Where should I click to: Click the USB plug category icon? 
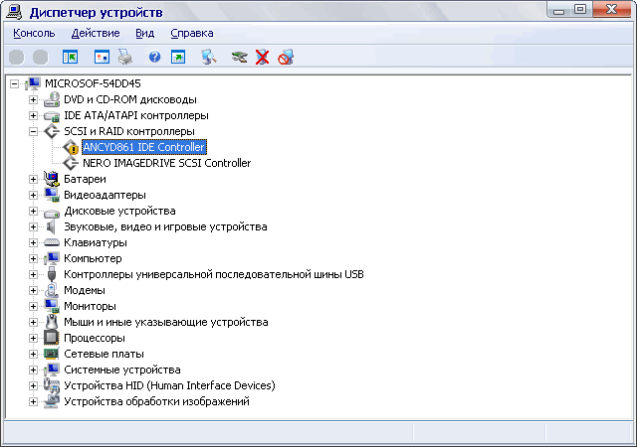click(51, 274)
